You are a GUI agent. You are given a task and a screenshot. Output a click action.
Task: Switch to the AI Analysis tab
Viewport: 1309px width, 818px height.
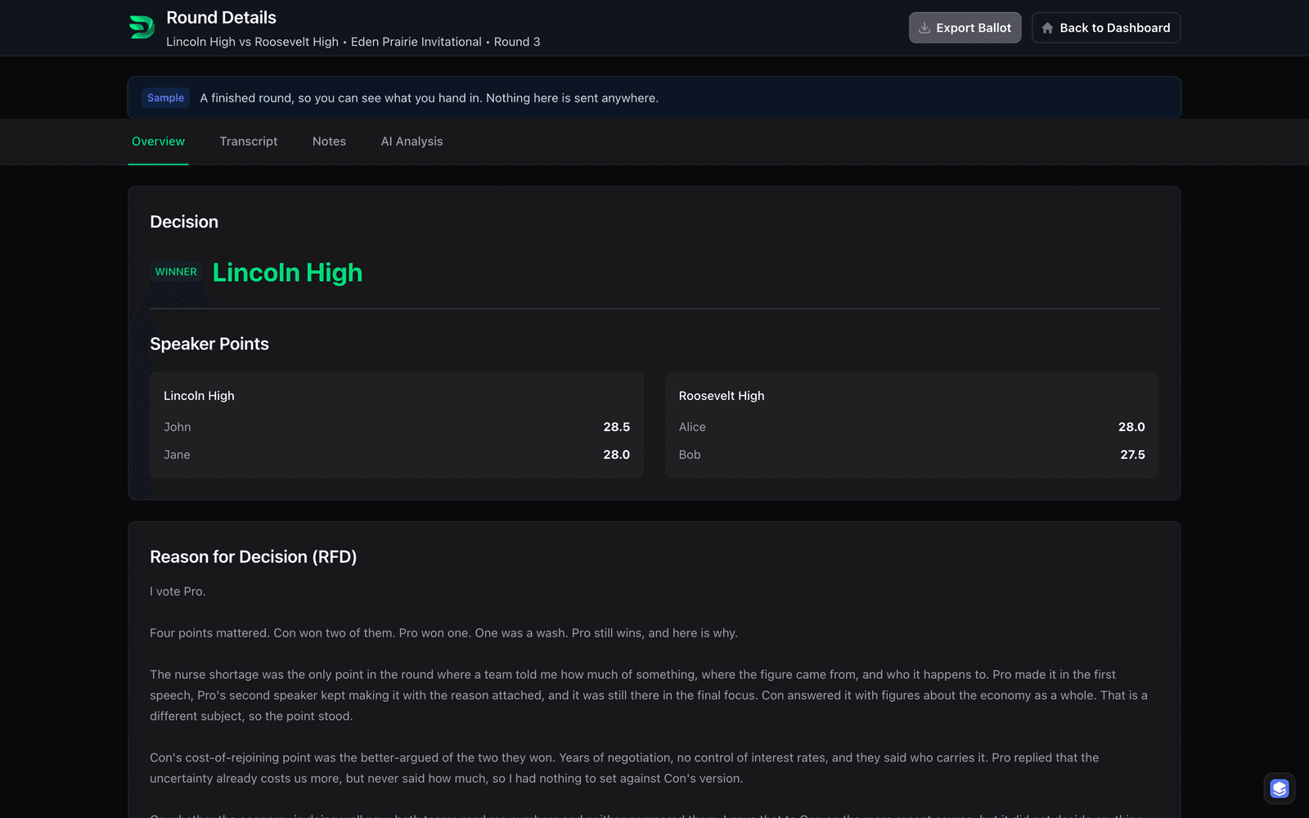pyautogui.click(x=412, y=142)
